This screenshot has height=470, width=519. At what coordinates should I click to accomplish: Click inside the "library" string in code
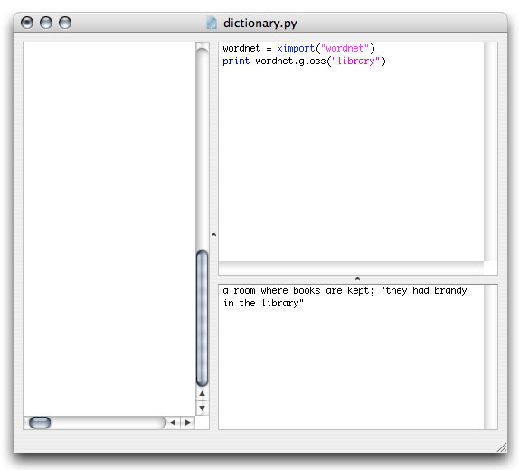(x=356, y=61)
